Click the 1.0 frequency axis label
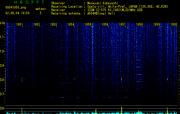The height and width of the screenshot is (114, 180). click(x=3, y=51)
